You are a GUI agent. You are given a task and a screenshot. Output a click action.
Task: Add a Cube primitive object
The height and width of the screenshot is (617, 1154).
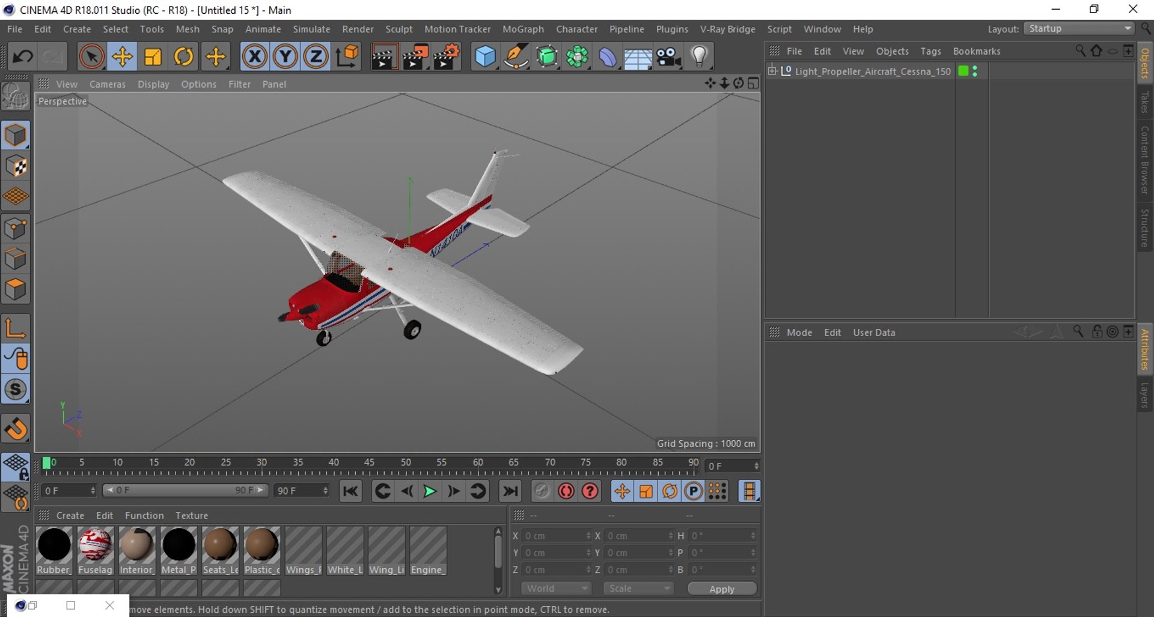(x=485, y=57)
